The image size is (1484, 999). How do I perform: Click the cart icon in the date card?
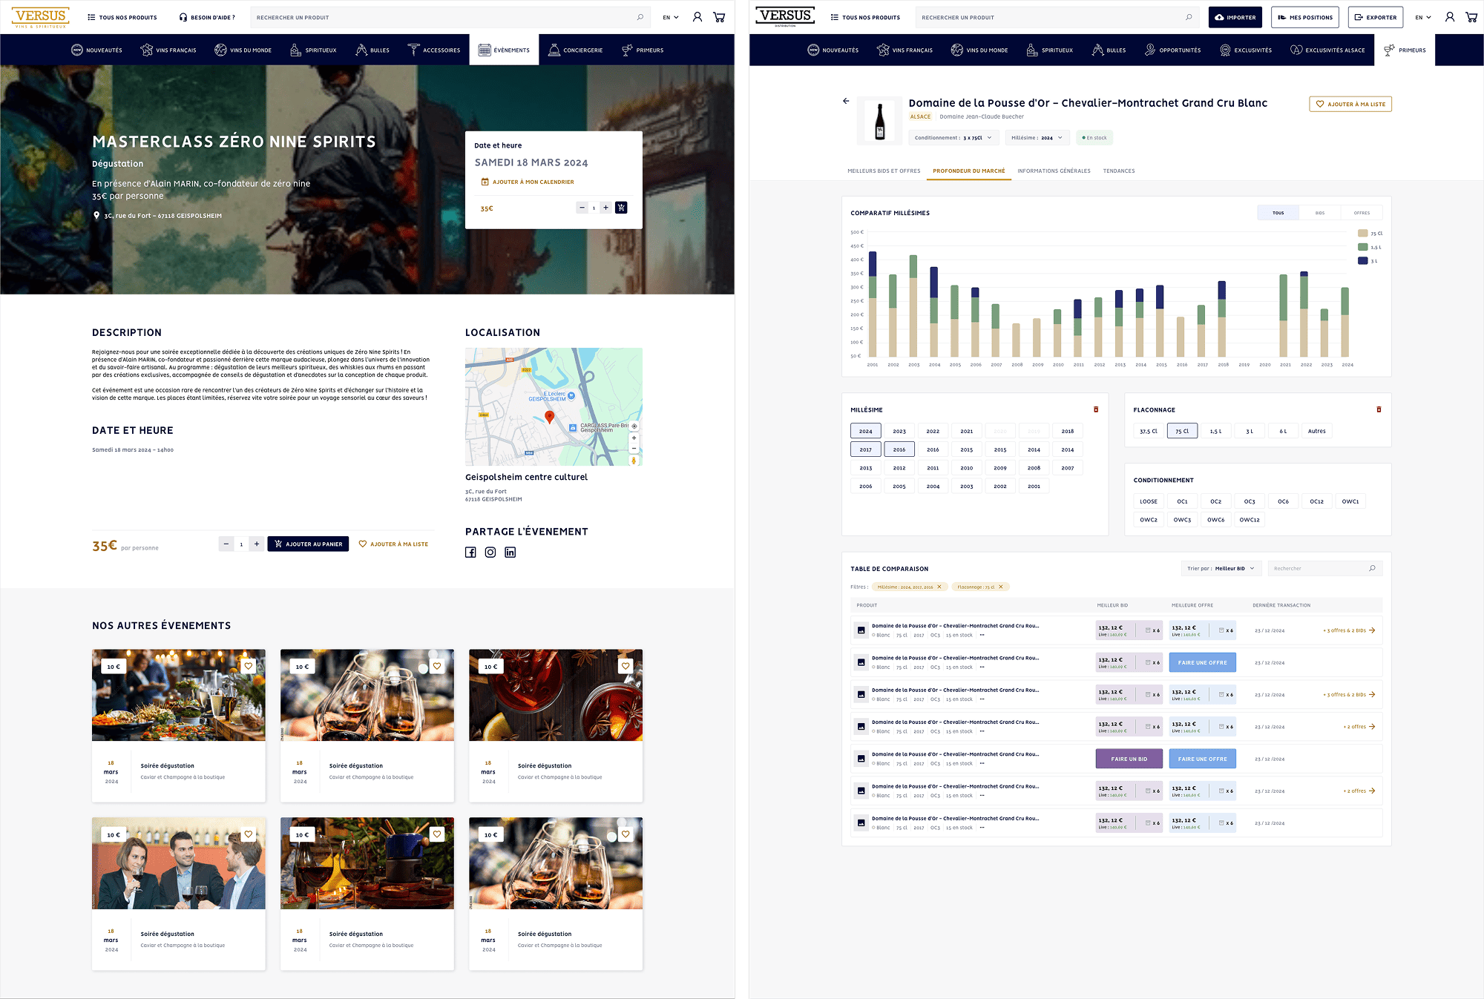click(x=621, y=208)
